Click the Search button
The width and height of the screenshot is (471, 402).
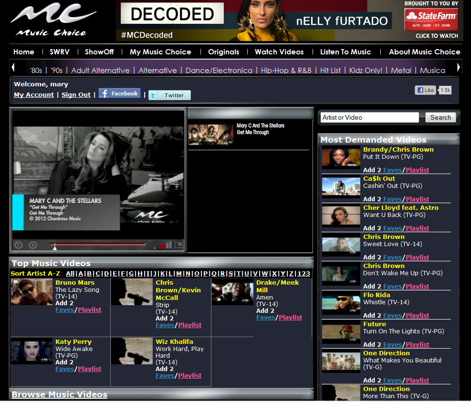pos(440,117)
